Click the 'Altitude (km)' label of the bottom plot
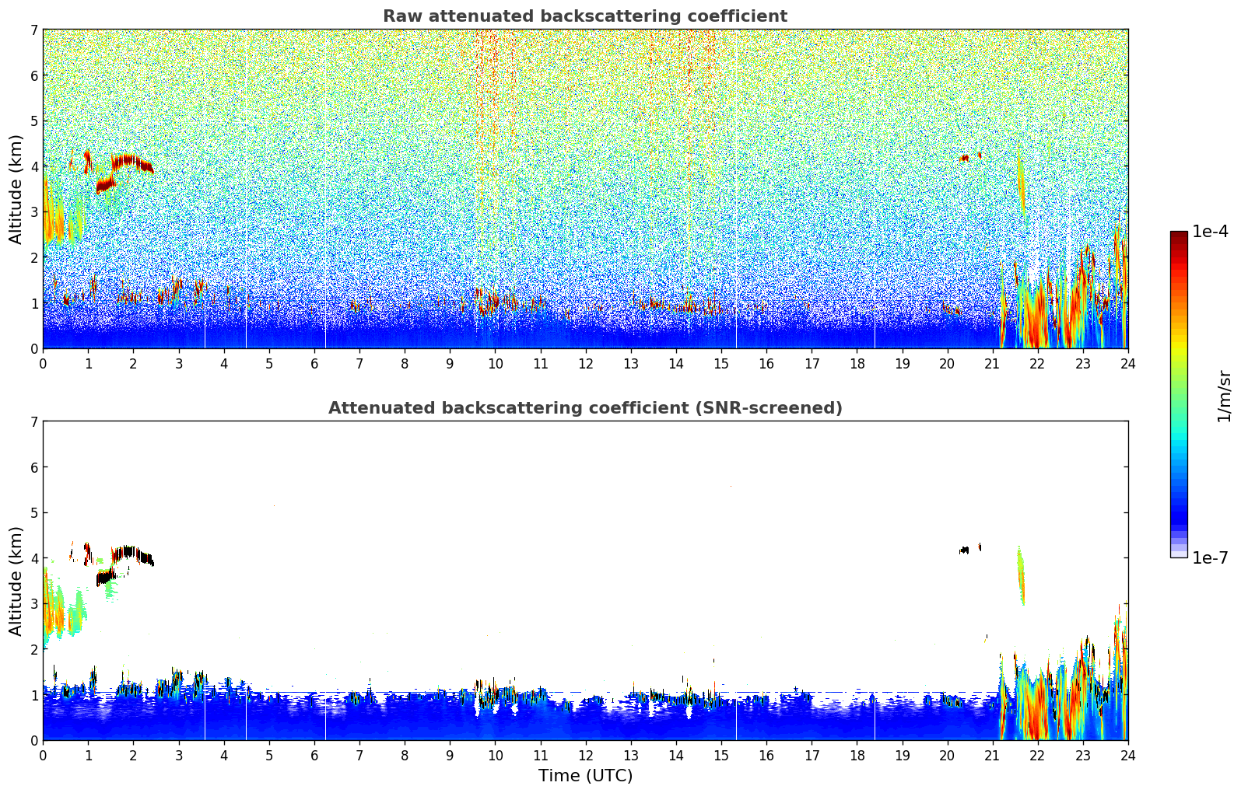The height and width of the screenshot is (793, 1241). click(x=16, y=581)
